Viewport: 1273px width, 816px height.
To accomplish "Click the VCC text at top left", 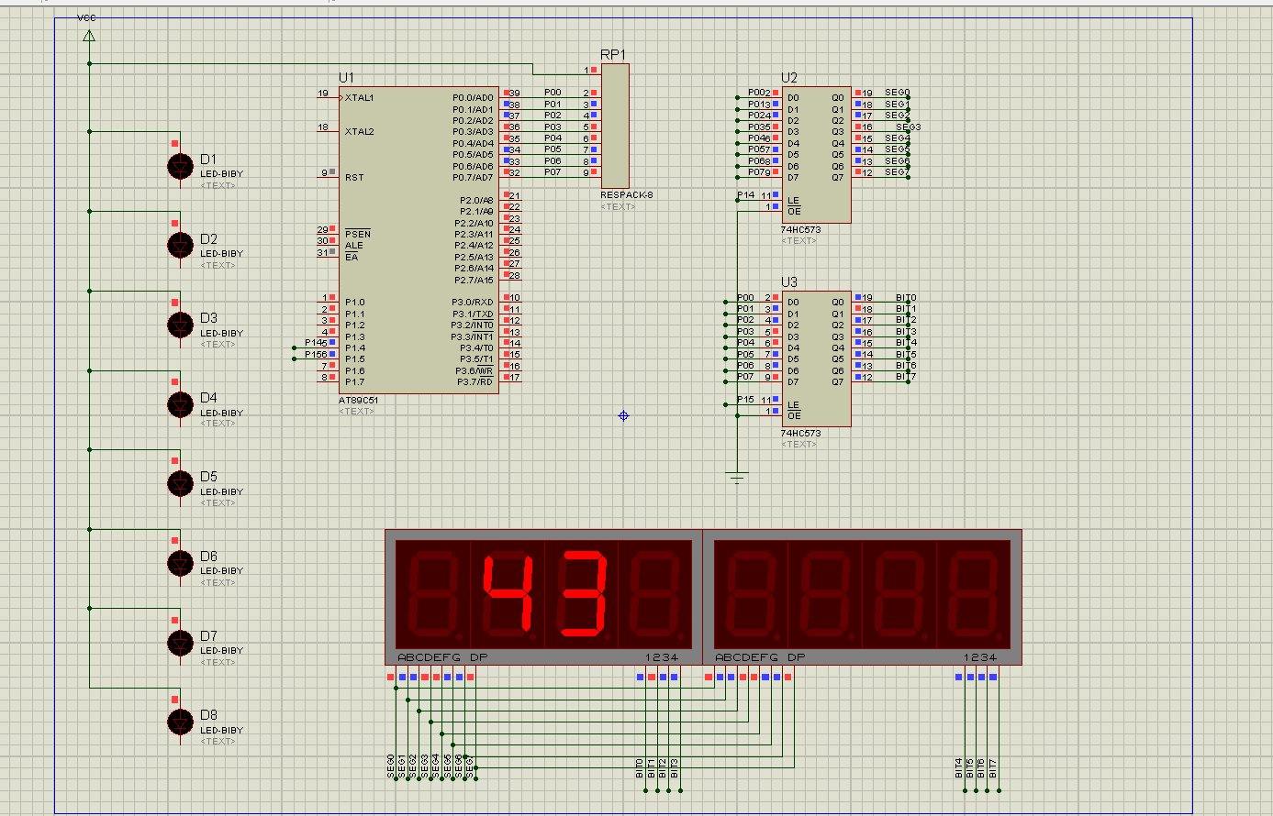I will 86,18.
